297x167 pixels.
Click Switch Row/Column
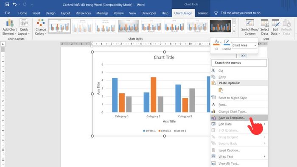click(x=250, y=27)
